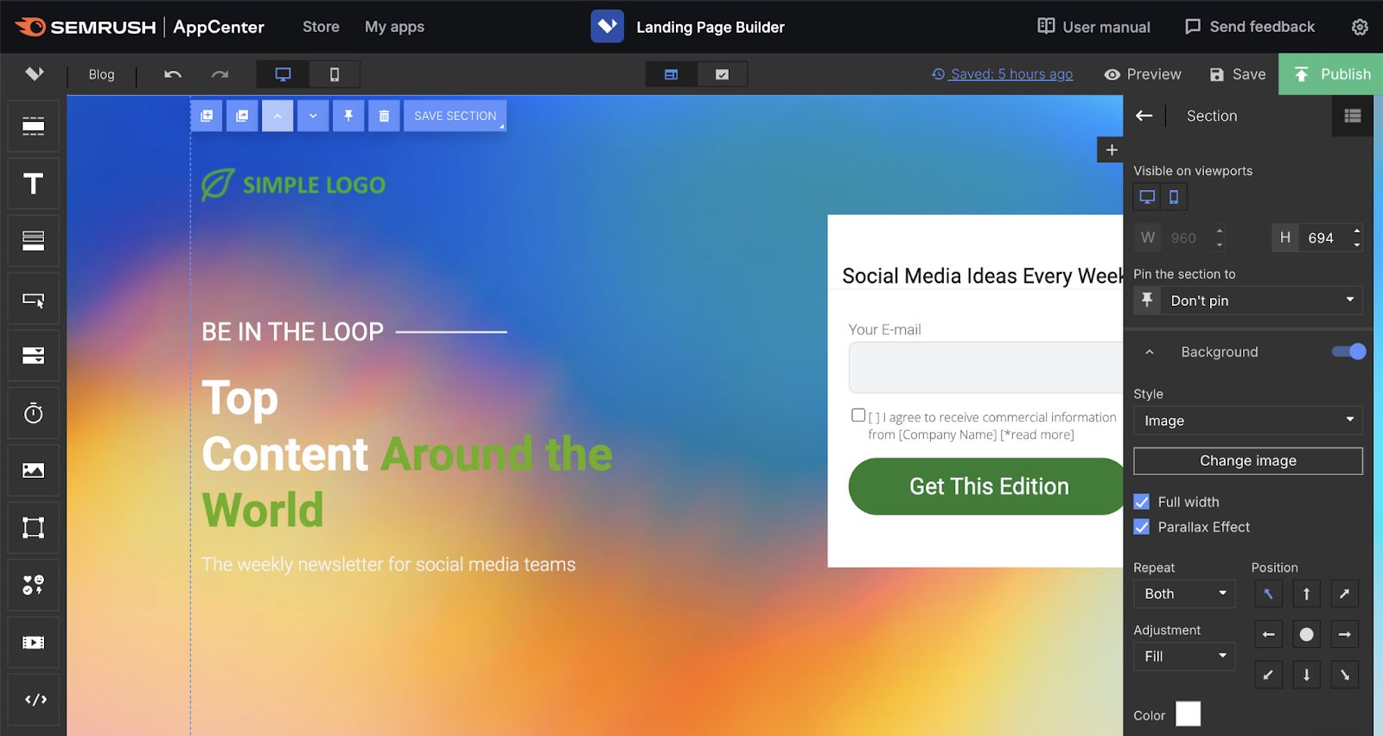Click the Change image button

[x=1248, y=460]
